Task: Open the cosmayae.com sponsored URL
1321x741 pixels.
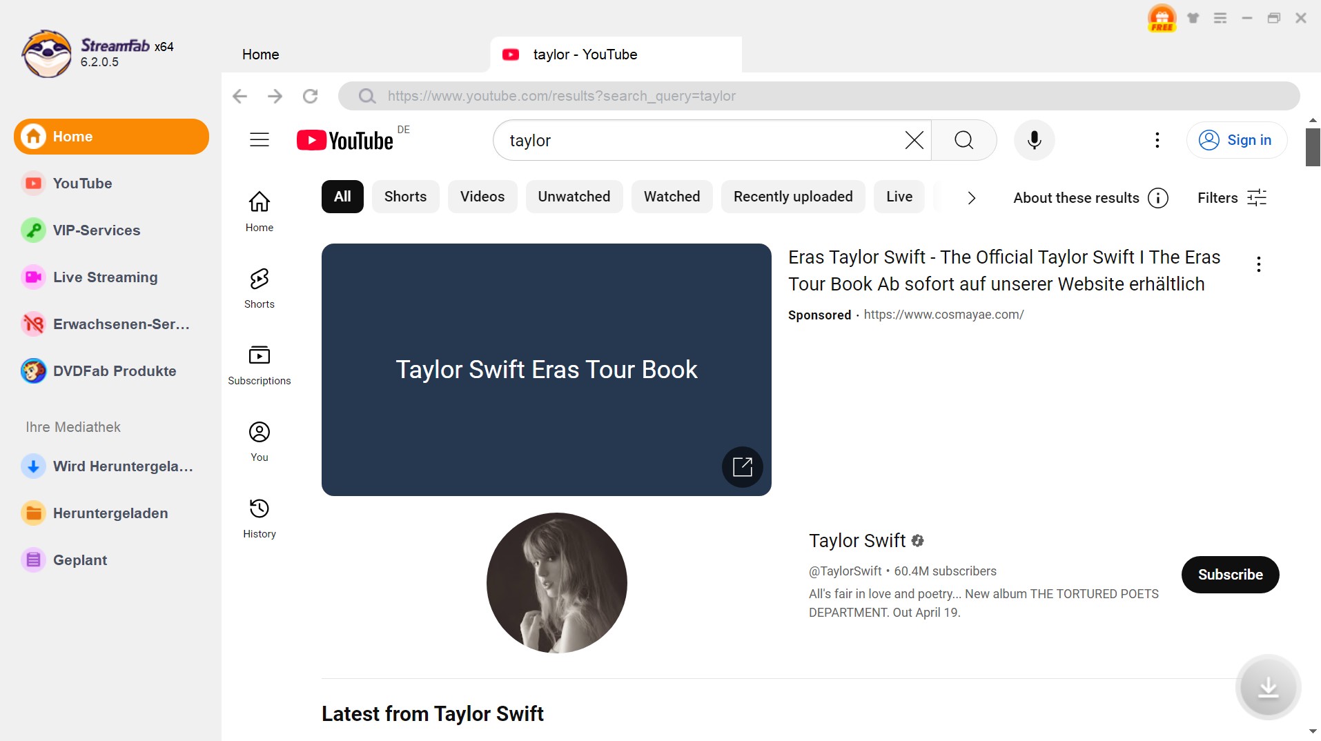Action: (943, 315)
